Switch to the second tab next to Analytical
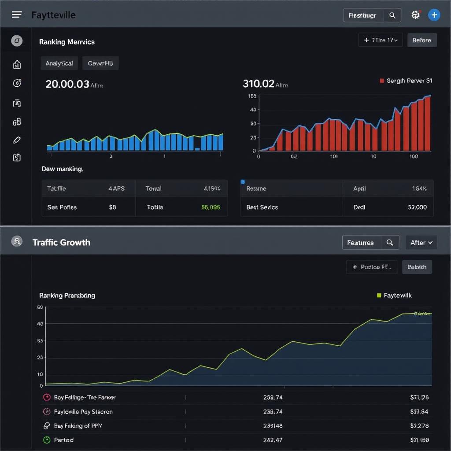 (x=100, y=63)
